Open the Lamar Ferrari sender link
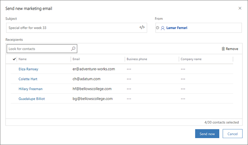Screen dimensions: 248x145 179,28
